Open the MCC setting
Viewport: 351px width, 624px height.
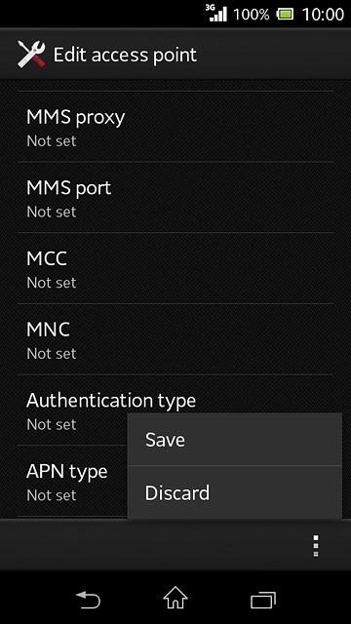click(x=175, y=268)
